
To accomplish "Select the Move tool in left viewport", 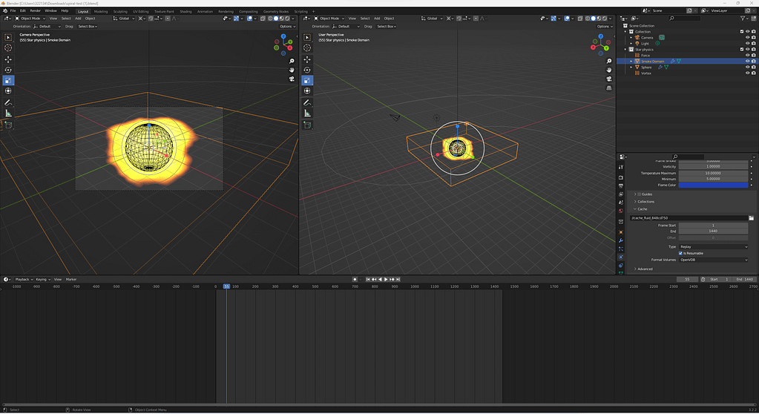I will (8, 59).
